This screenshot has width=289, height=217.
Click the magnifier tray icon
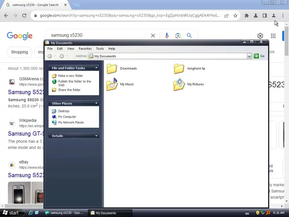(268, 213)
